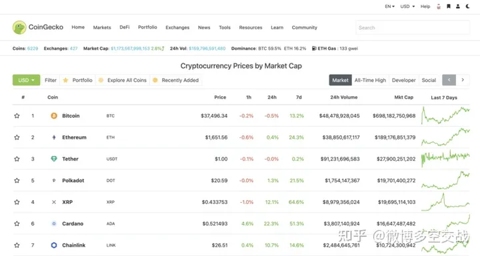Open the top-bar USD currency selector
Image resolution: width=480 pixels, height=256 pixels.
coord(407,6)
